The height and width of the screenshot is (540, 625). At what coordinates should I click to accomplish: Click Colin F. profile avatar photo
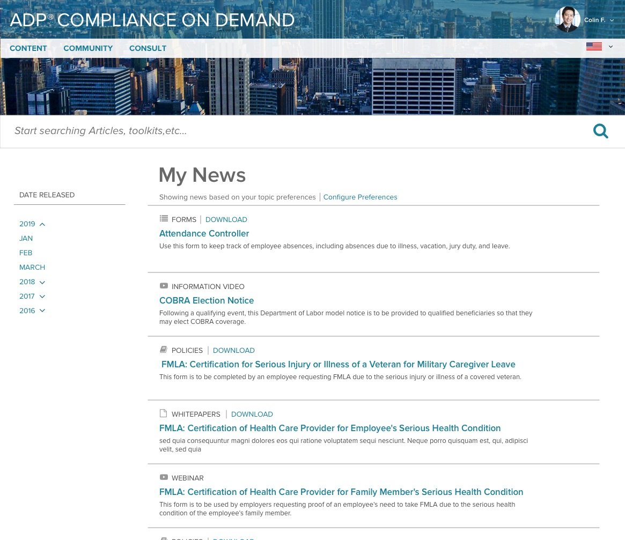point(567,19)
